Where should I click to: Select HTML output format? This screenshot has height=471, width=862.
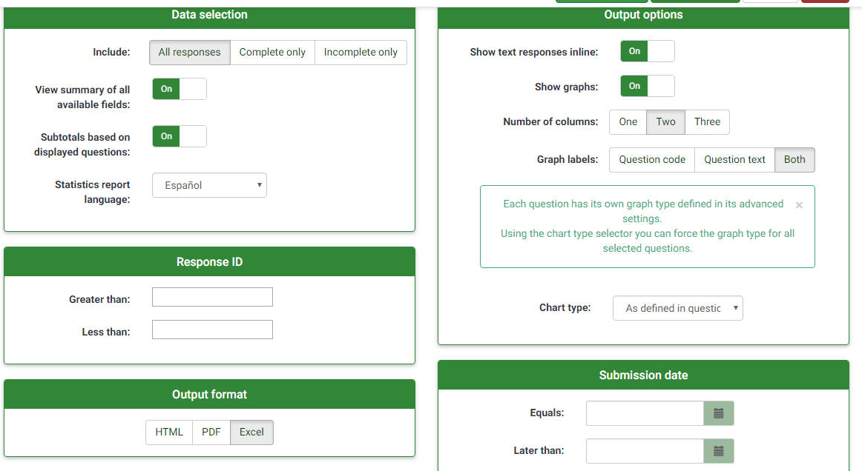pos(169,432)
